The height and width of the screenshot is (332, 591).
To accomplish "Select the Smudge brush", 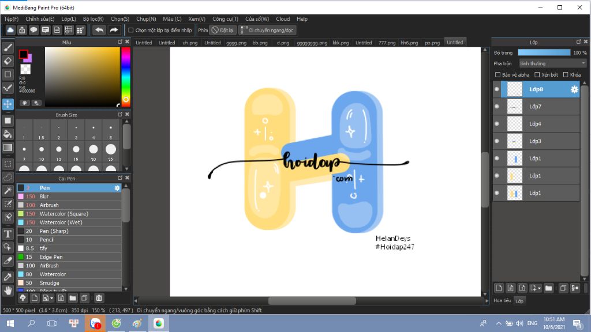I will click(69, 283).
